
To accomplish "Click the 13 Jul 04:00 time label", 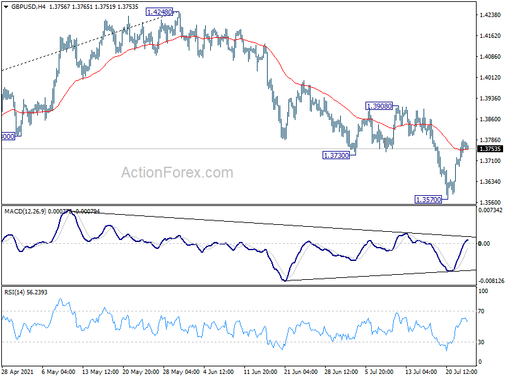I will tap(420, 371).
